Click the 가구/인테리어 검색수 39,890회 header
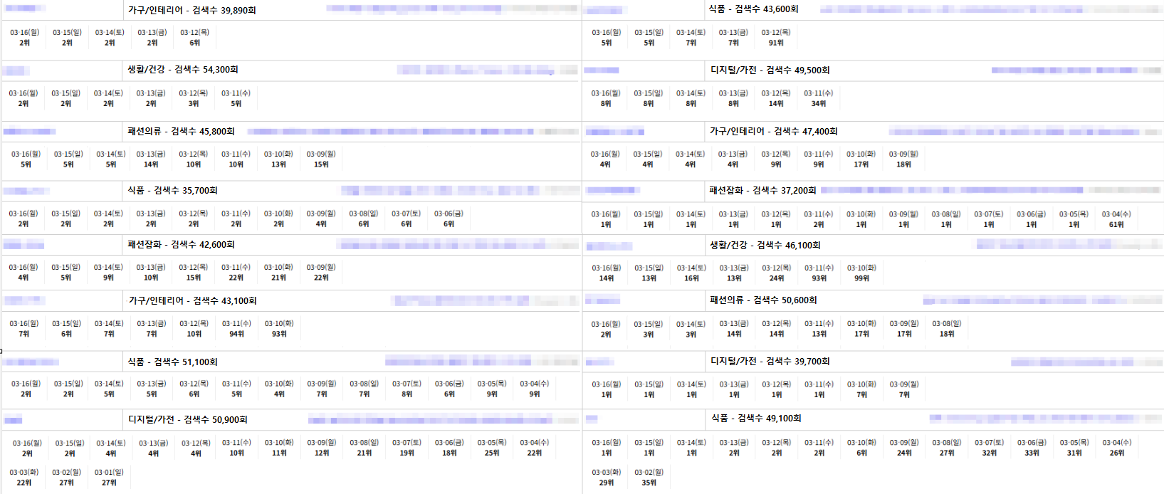This screenshot has width=1164, height=494. [x=192, y=10]
